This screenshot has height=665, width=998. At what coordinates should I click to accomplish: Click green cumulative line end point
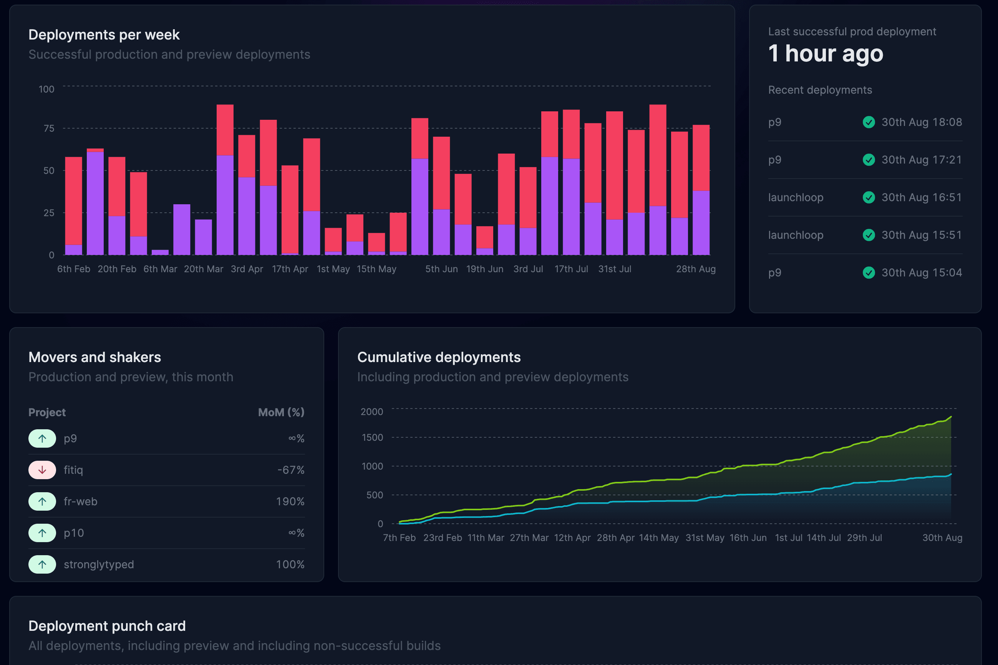(x=951, y=417)
